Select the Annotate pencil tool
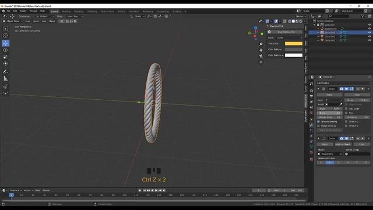This screenshot has height=210, width=373. [x=5, y=71]
